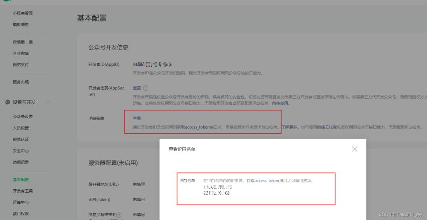Collapse the 设置与开发 section chevron
The image size is (427, 220).
point(48,102)
